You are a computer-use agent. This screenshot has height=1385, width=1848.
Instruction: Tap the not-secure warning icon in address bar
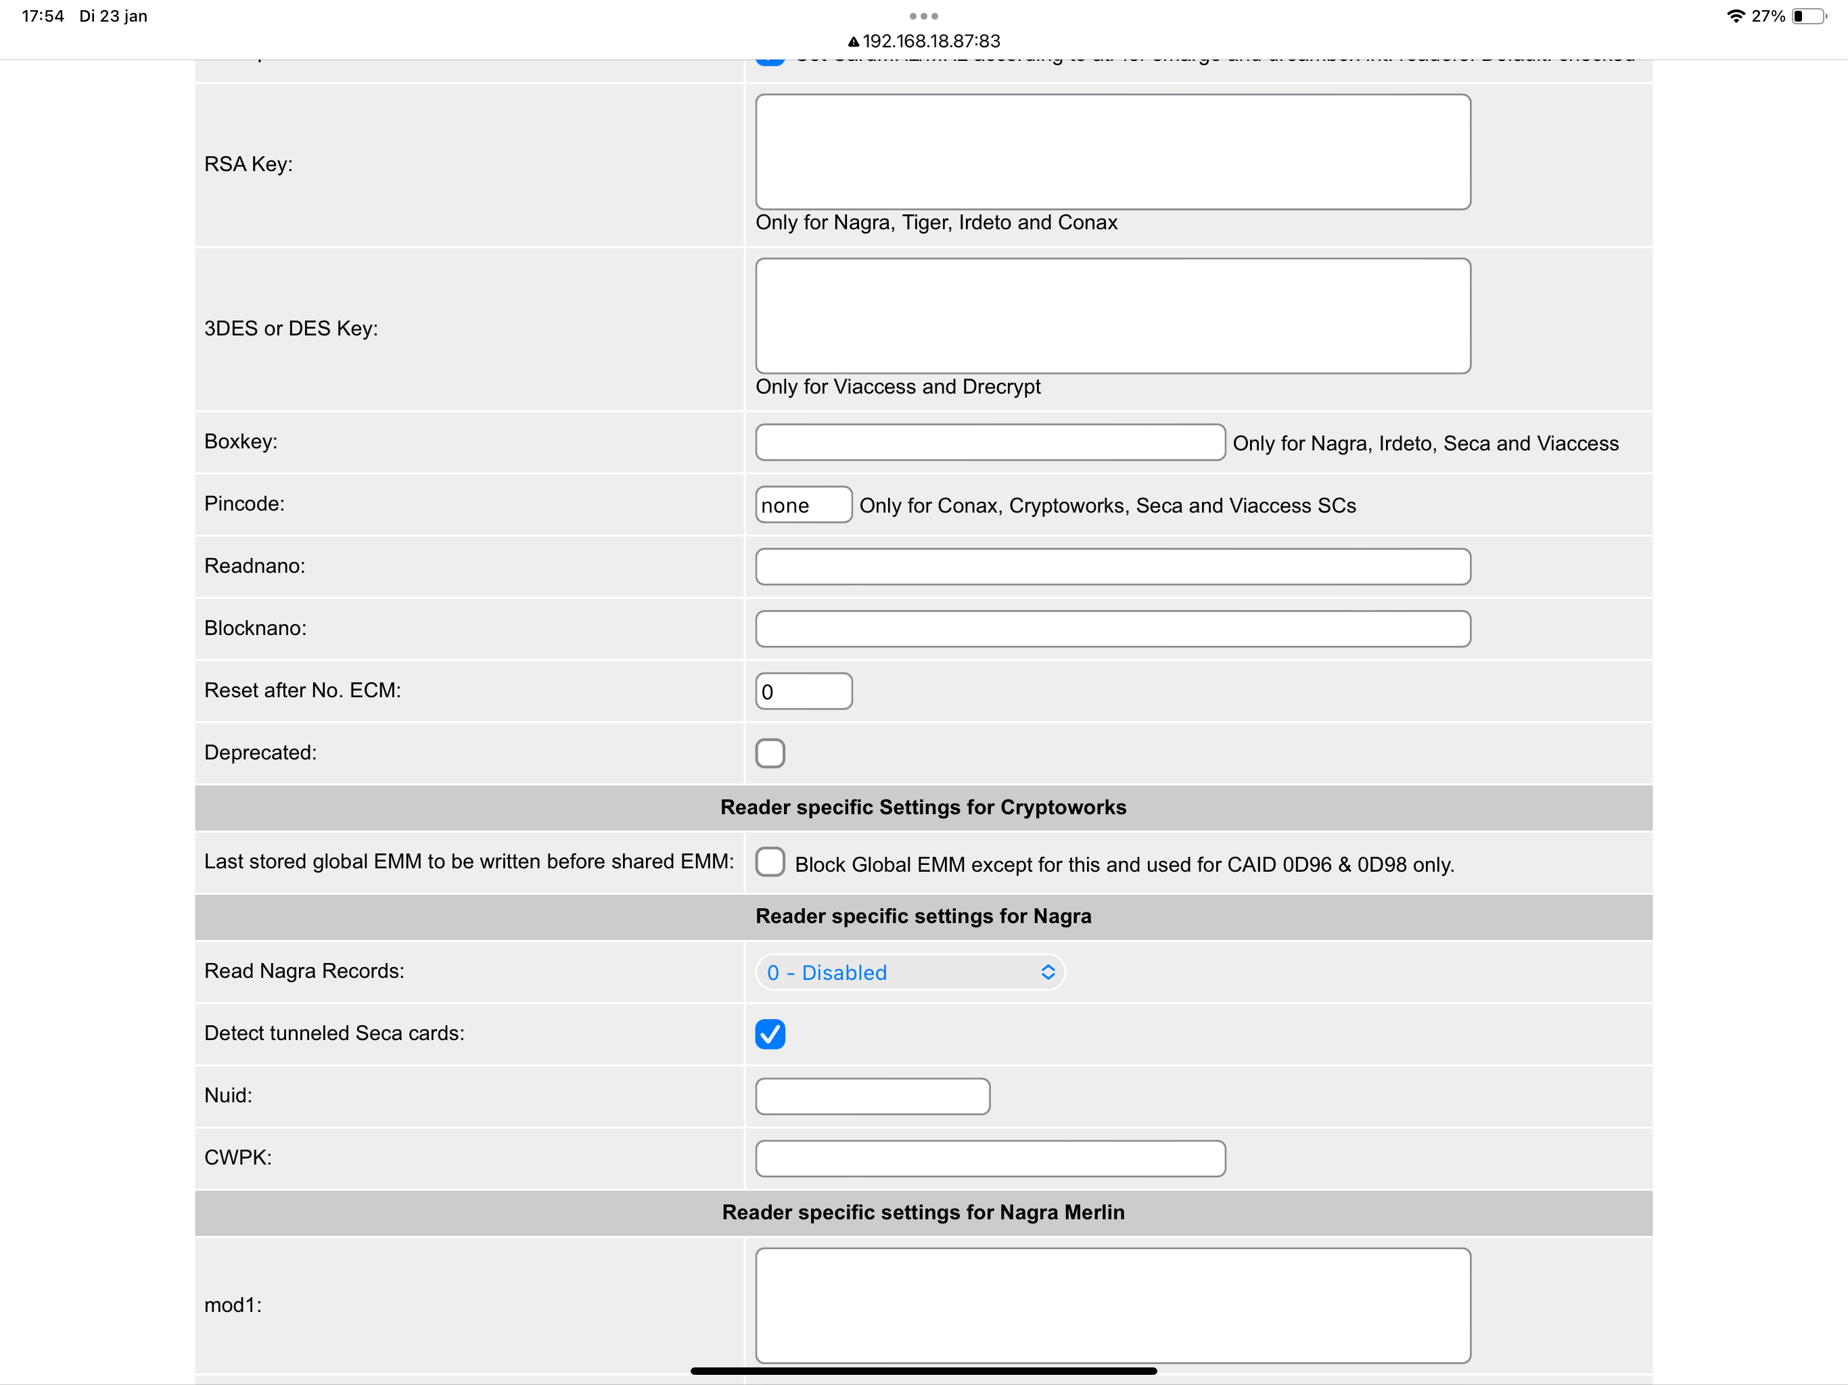point(853,42)
